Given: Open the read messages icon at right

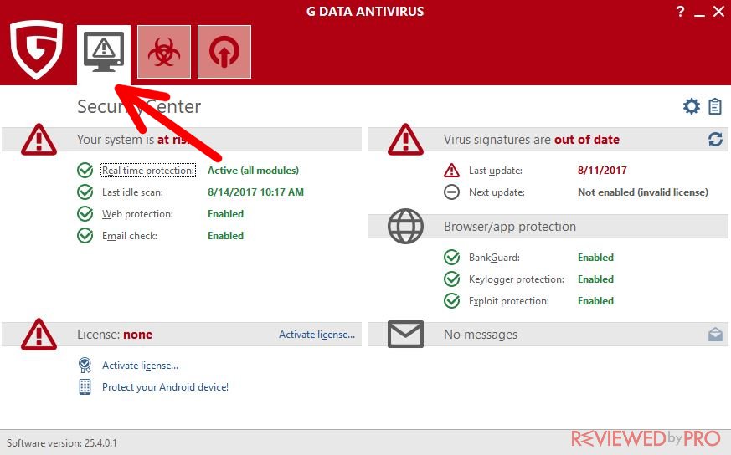Looking at the screenshot, I should (x=715, y=334).
